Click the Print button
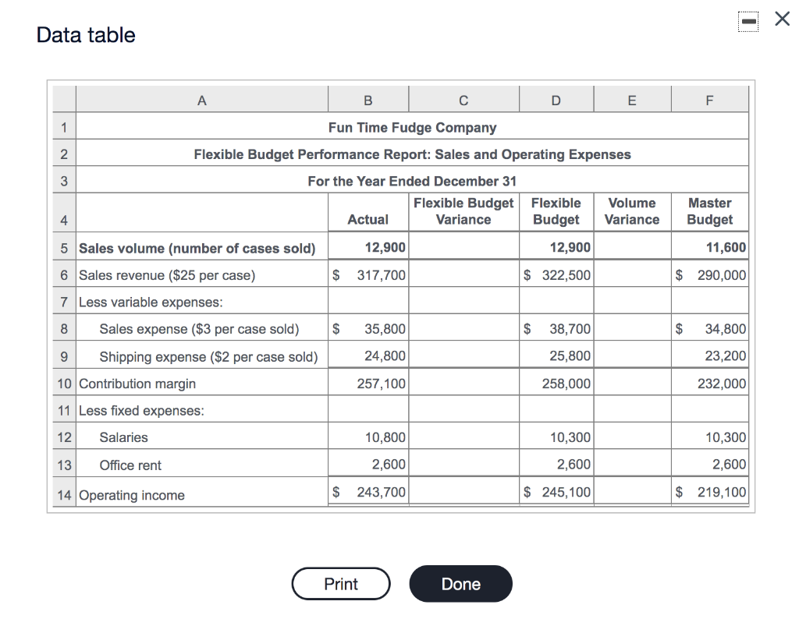 coord(341,583)
